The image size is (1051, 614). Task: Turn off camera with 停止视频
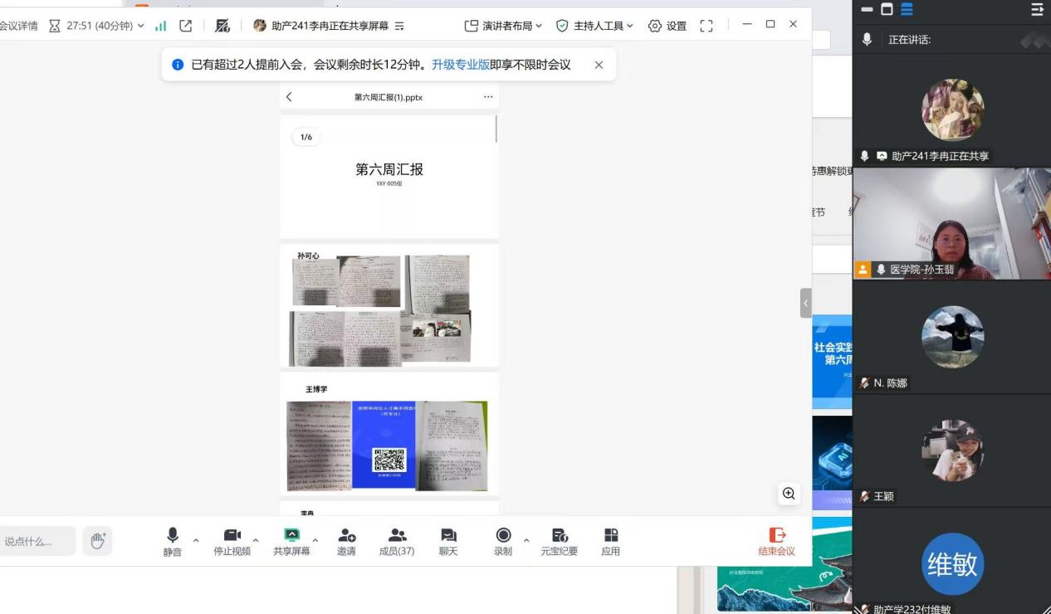(x=232, y=542)
